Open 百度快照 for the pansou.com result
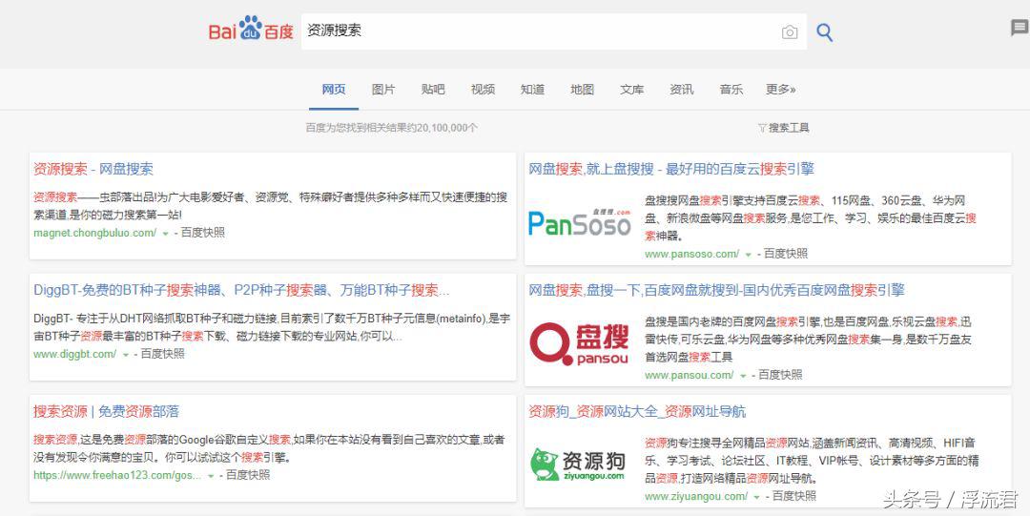Image resolution: width=1030 pixels, height=516 pixels. coord(780,375)
